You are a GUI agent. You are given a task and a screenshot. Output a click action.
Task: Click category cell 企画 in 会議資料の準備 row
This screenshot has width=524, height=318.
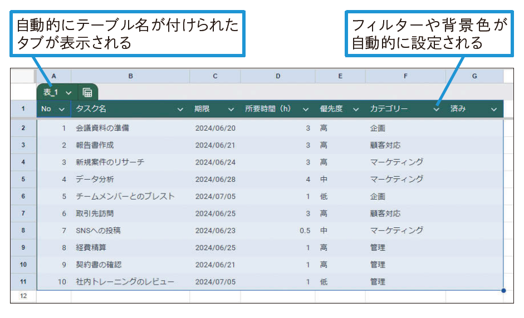tap(405, 128)
